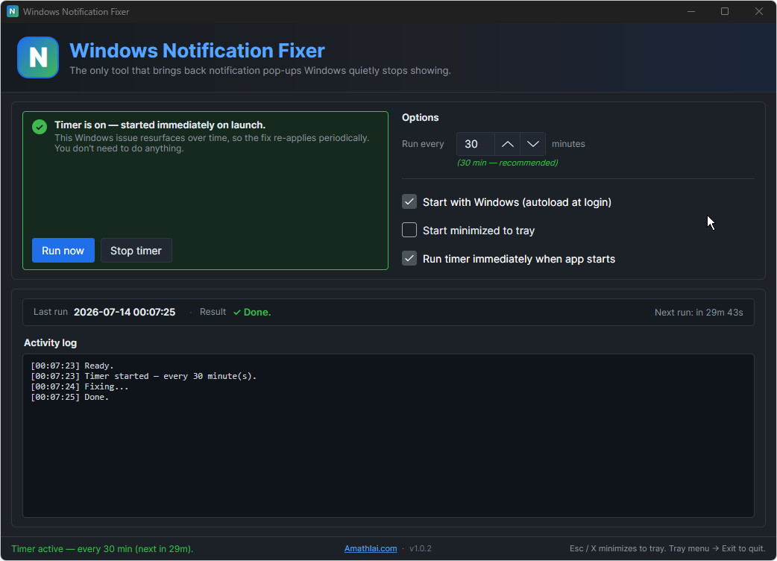Screen dimensions: 777x561
Task: Toggle Start with Windows autoload checkbox
Action: 409,201
